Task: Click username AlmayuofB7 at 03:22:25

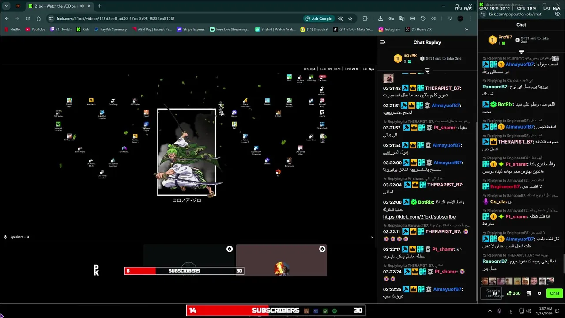Action: click(x=448, y=289)
